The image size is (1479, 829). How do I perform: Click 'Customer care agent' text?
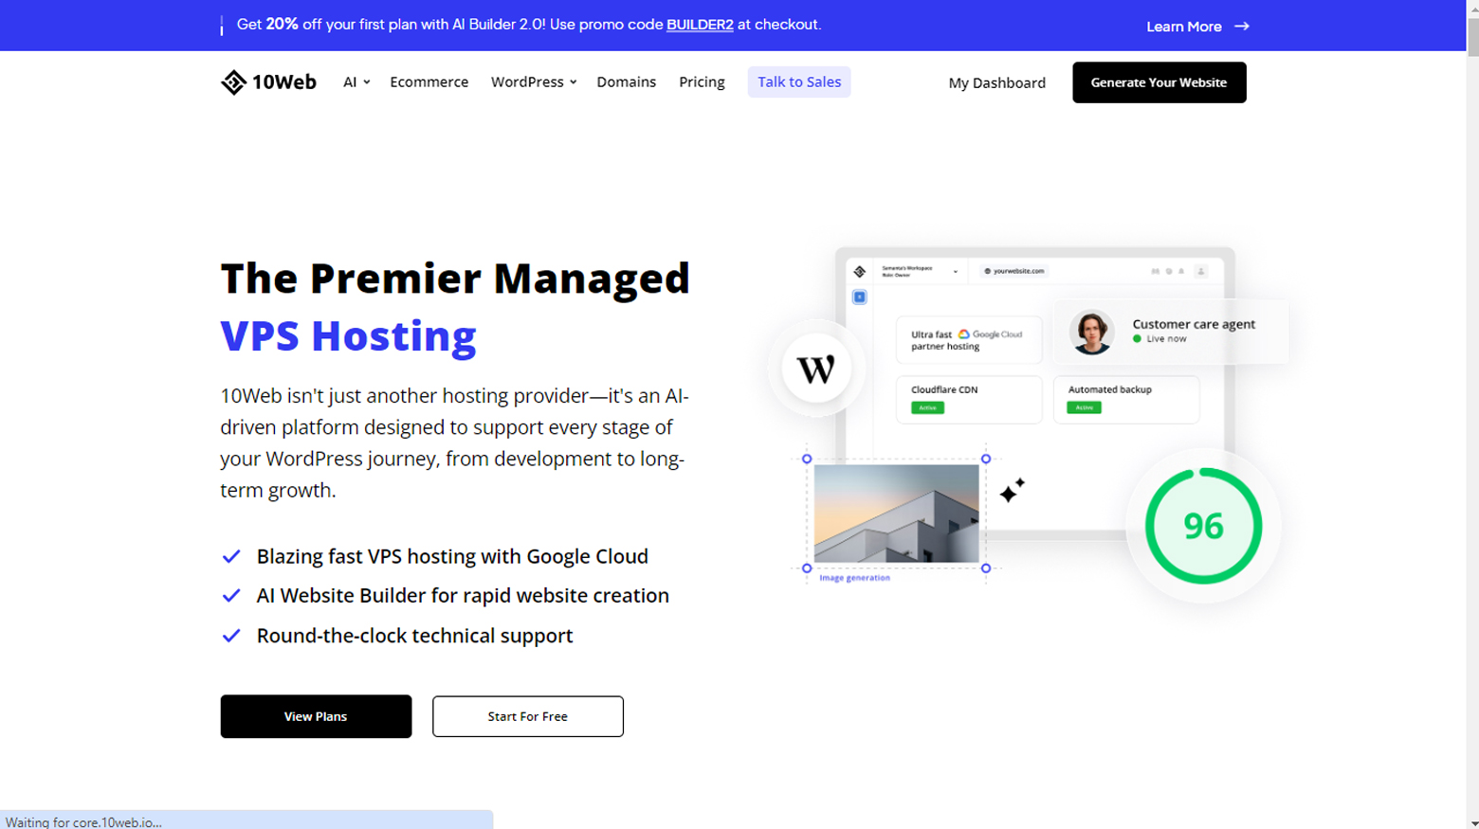pos(1194,324)
